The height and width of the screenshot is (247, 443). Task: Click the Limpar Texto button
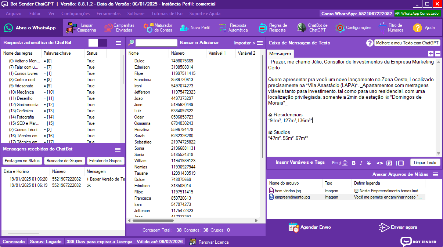point(425,163)
